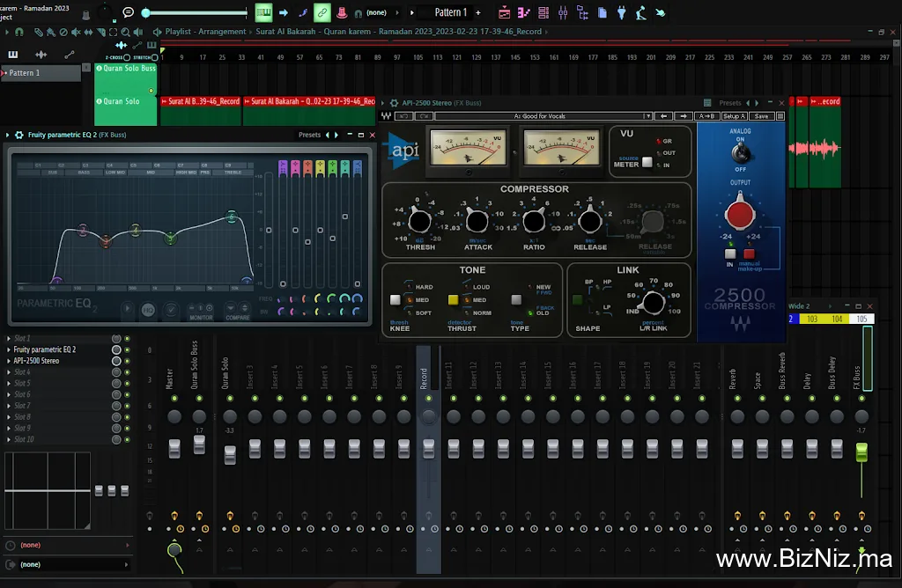Select Pattern 1 in the playlist pattern list
Viewport: 902px width, 588px height.
(41, 73)
